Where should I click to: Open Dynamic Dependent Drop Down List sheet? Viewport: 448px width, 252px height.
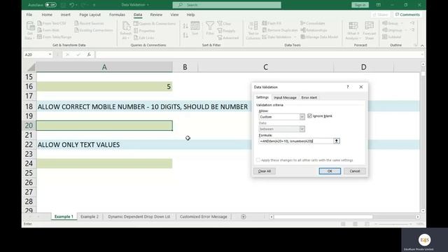coord(139,217)
